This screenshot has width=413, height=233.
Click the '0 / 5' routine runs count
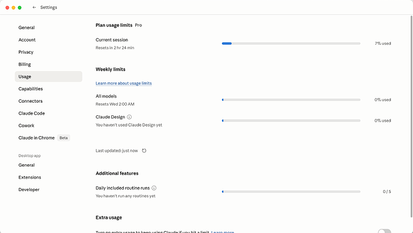[387, 192]
